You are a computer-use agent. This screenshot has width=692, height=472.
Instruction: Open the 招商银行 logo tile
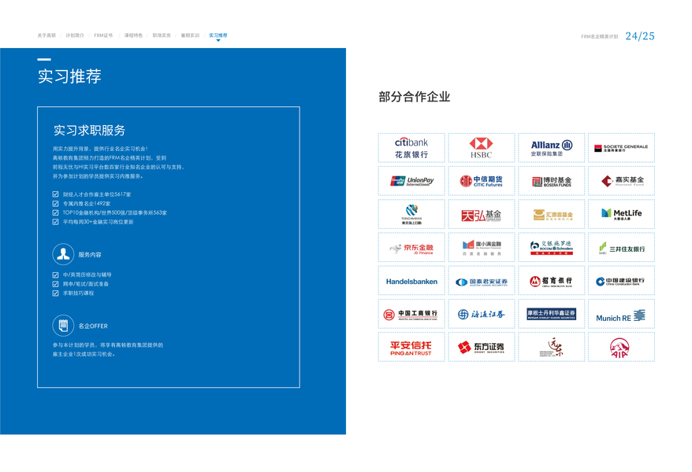(x=551, y=281)
